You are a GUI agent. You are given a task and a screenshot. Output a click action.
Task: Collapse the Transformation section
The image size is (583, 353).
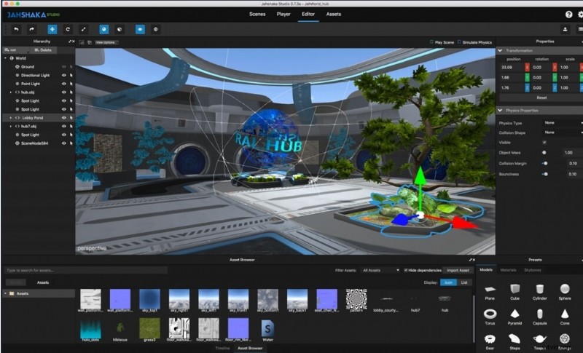(500, 50)
